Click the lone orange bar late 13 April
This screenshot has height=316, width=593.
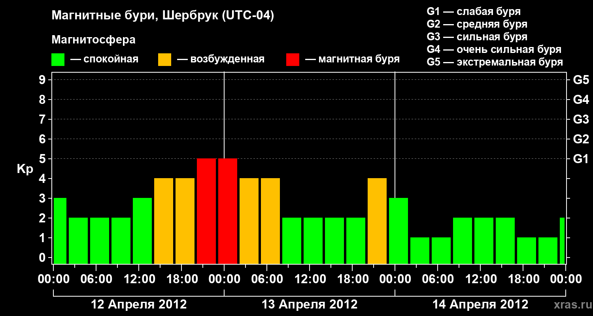[377, 221]
